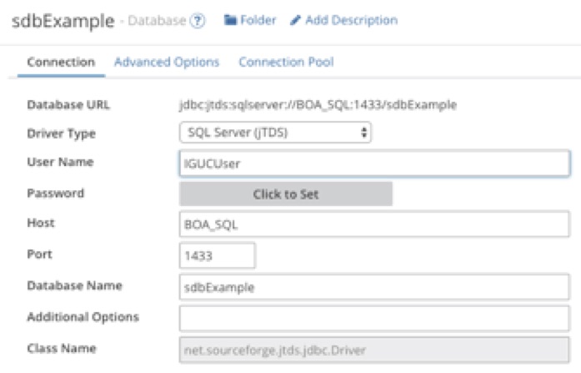Focus the Additional Options field
This screenshot has height=373, width=581.
[374, 318]
